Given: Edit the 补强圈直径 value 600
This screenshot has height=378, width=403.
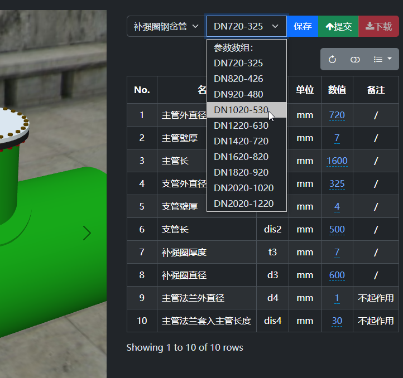Looking at the screenshot, I should [x=337, y=275].
